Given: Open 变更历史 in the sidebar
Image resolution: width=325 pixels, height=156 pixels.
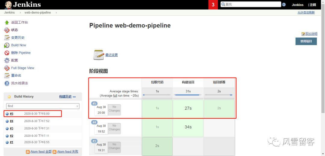Looking at the screenshot, I should (18, 38).
